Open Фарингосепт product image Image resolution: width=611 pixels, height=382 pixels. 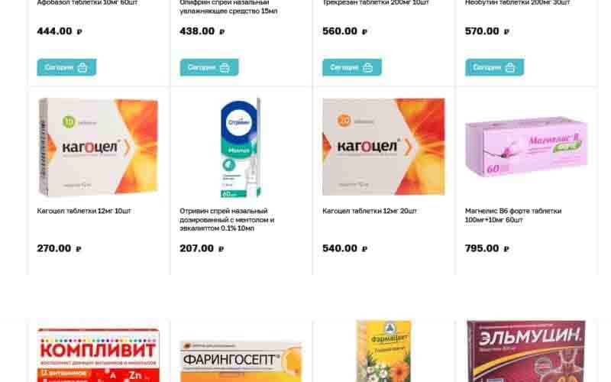(241, 361)
